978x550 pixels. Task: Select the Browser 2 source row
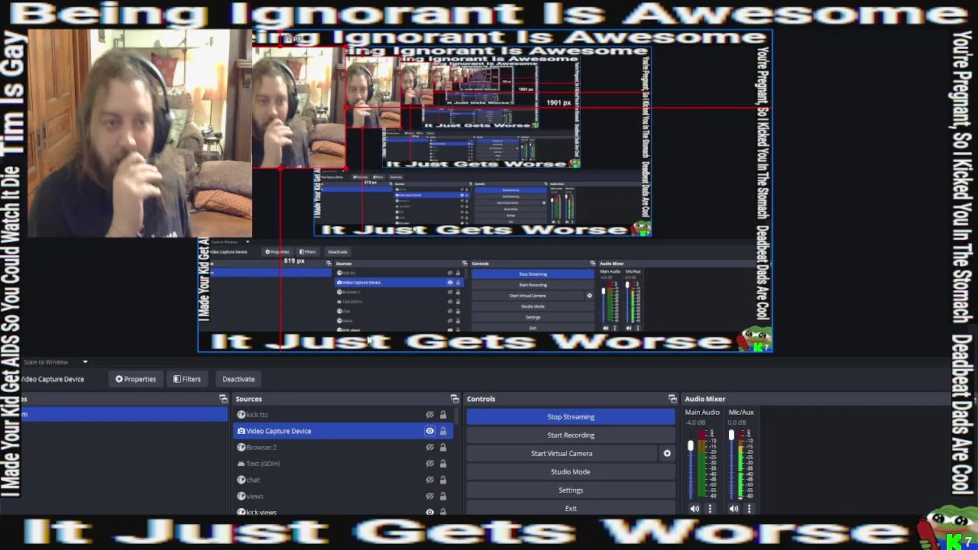pos(344,448)
